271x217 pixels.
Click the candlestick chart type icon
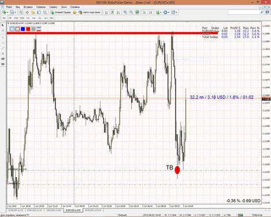[113, 12]
